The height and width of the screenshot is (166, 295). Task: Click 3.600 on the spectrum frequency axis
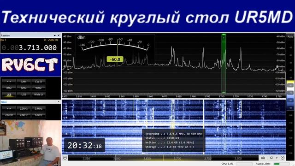[x=65, y=96]
